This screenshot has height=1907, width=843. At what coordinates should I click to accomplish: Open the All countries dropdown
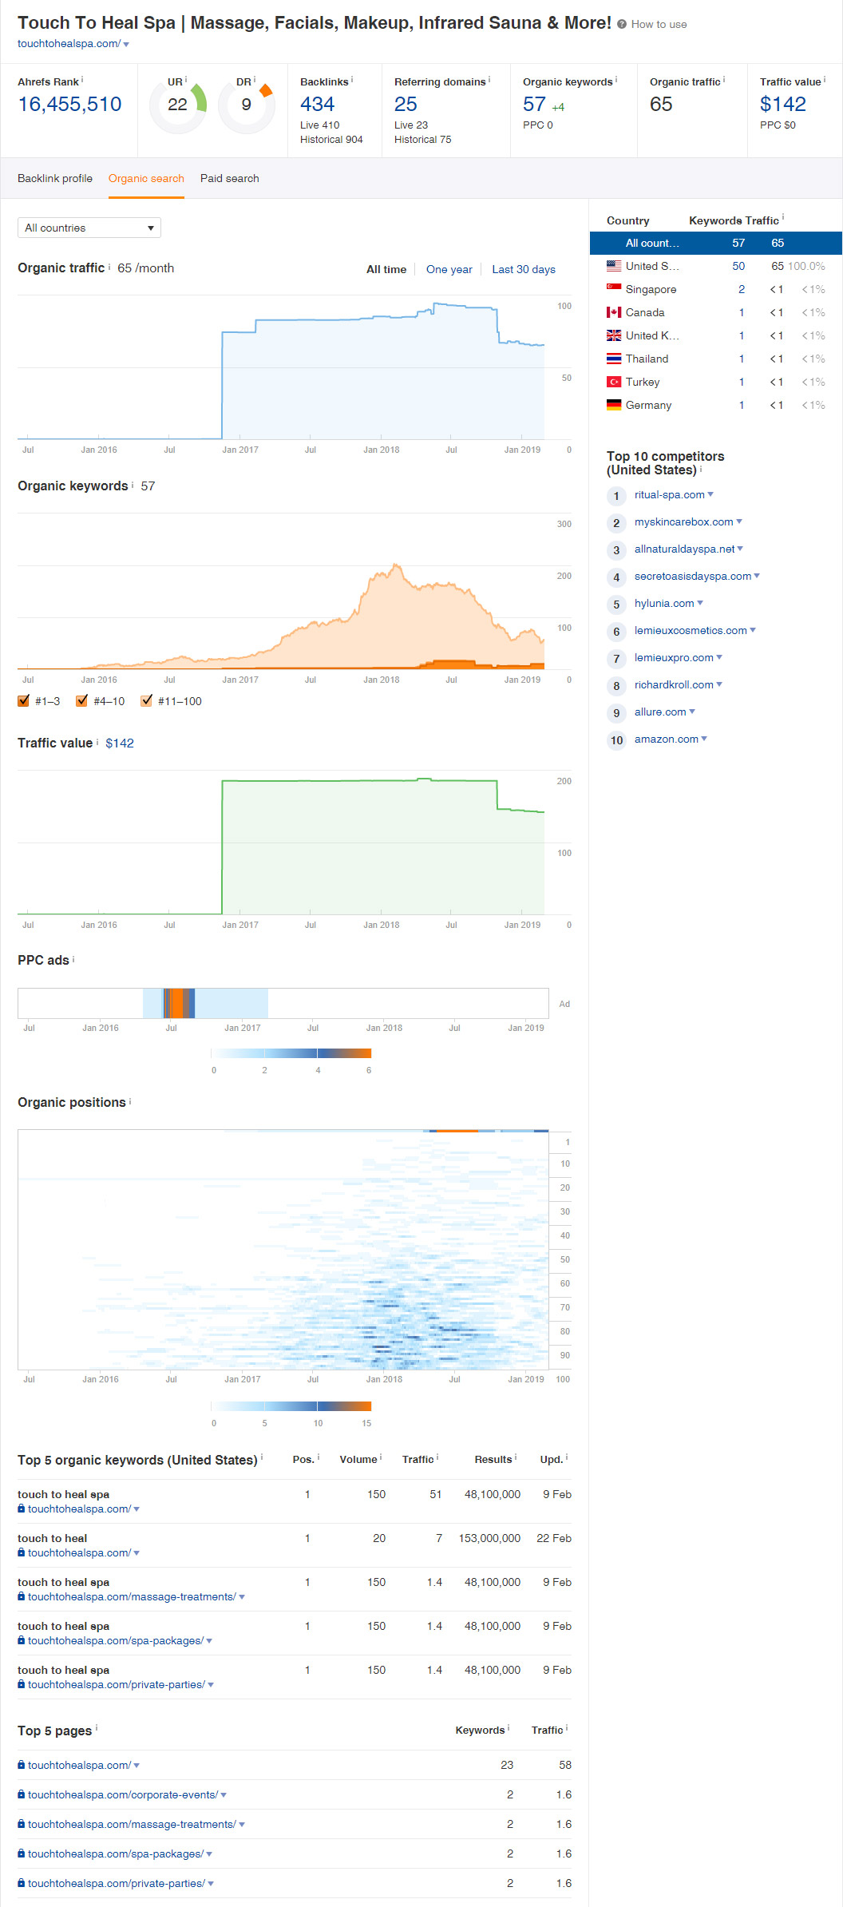pyautogui.click(x=89, y=228)
